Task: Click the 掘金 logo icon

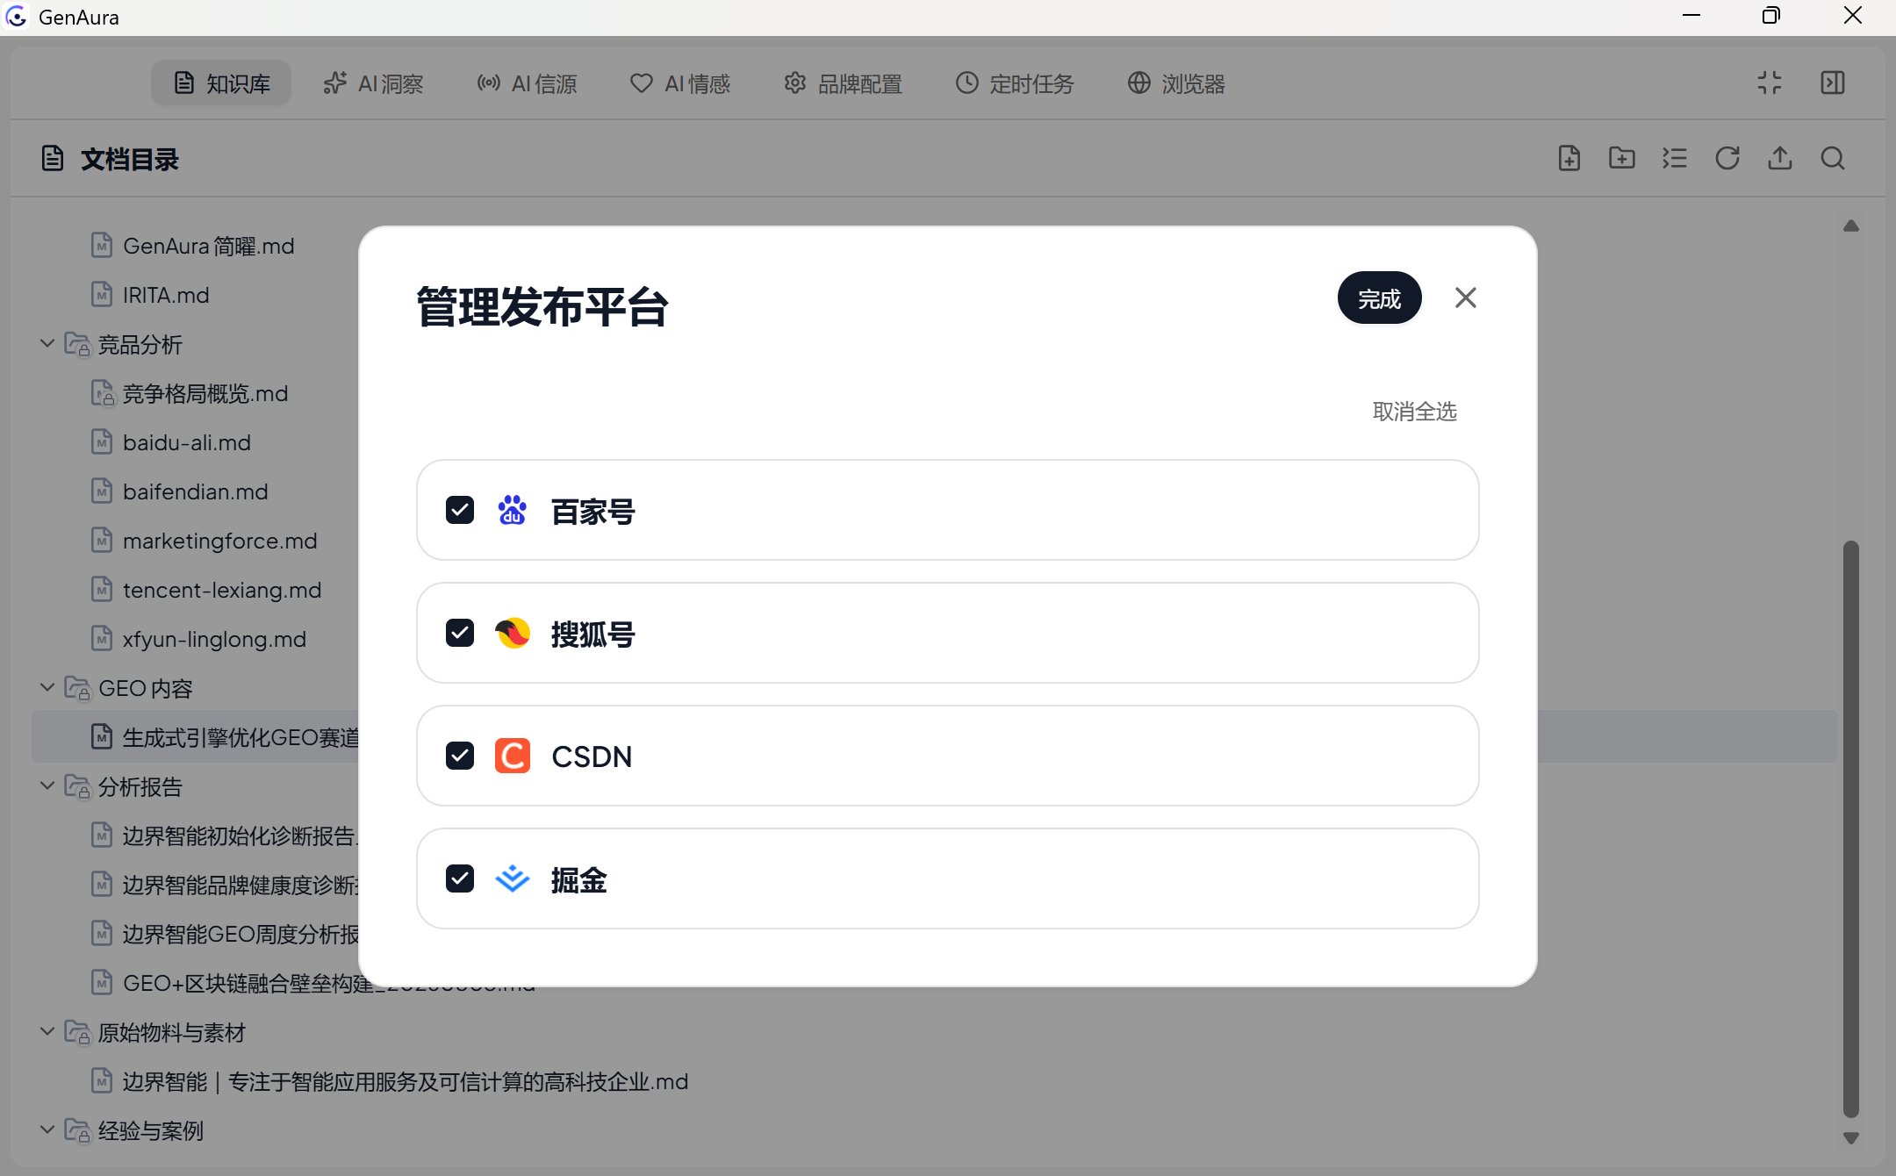Action: pyautogui.click(x=513, y=878)
